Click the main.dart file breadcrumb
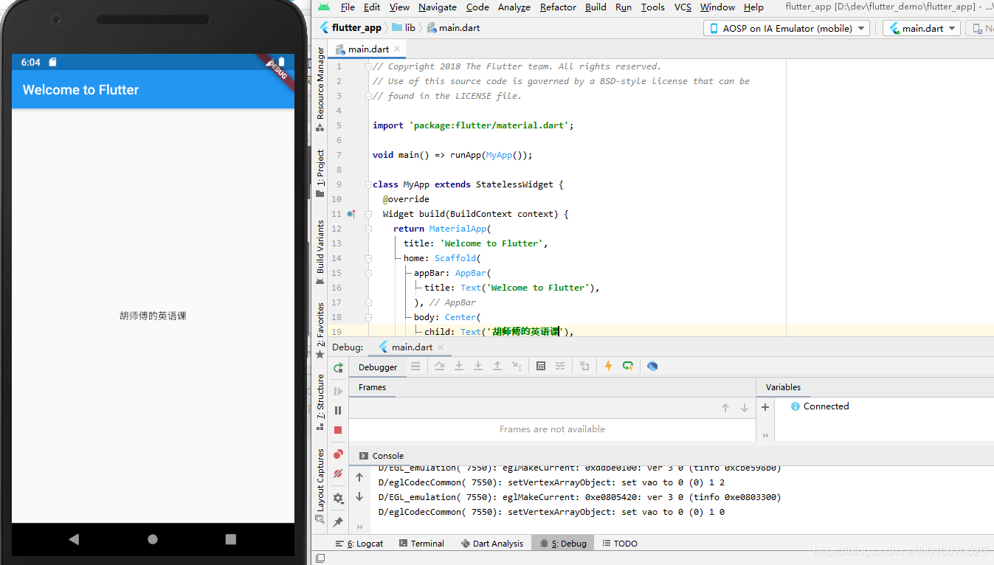The height and width of the screenshot is (565, 994). click(453, 28)
